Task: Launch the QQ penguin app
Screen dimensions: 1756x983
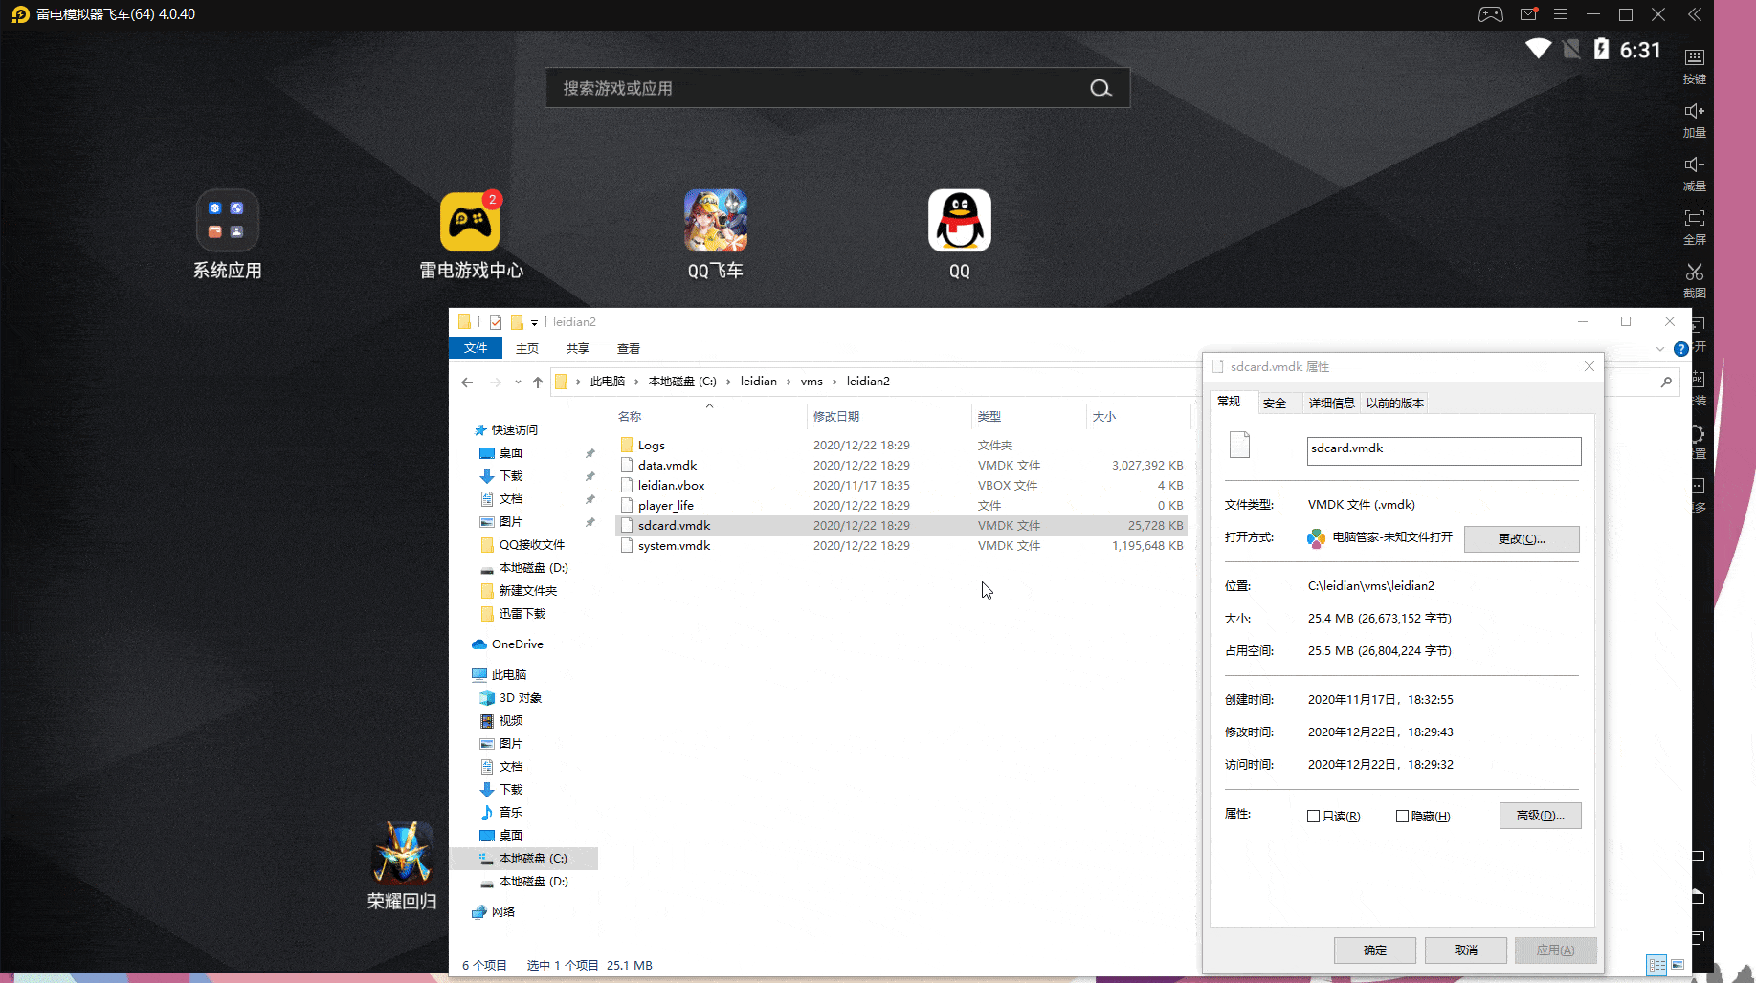Action: 959,221
